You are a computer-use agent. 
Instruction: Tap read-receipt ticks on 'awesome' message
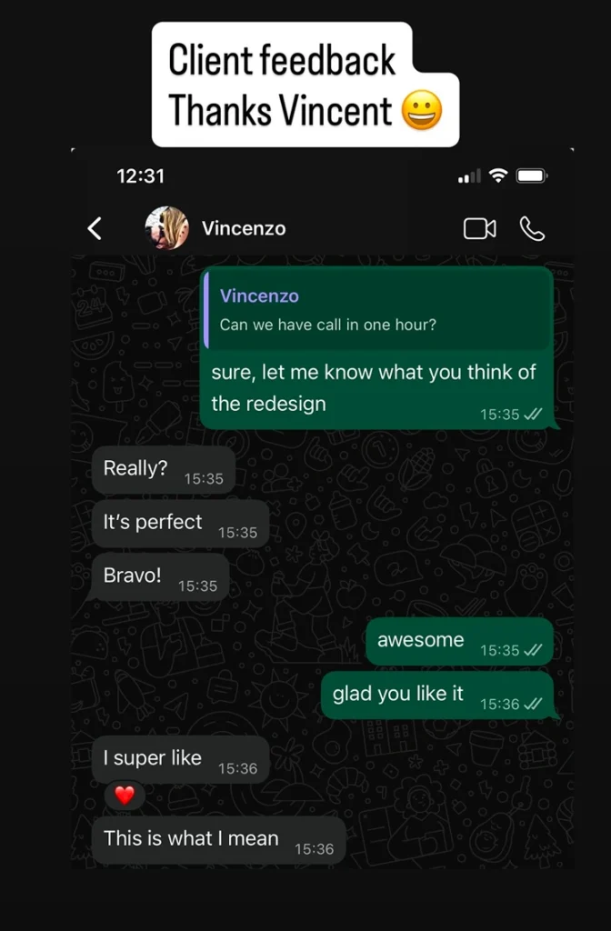[533, 650]
